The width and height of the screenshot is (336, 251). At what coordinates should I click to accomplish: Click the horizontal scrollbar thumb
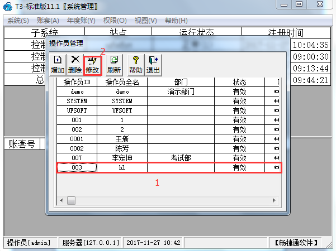pos(71,201)
